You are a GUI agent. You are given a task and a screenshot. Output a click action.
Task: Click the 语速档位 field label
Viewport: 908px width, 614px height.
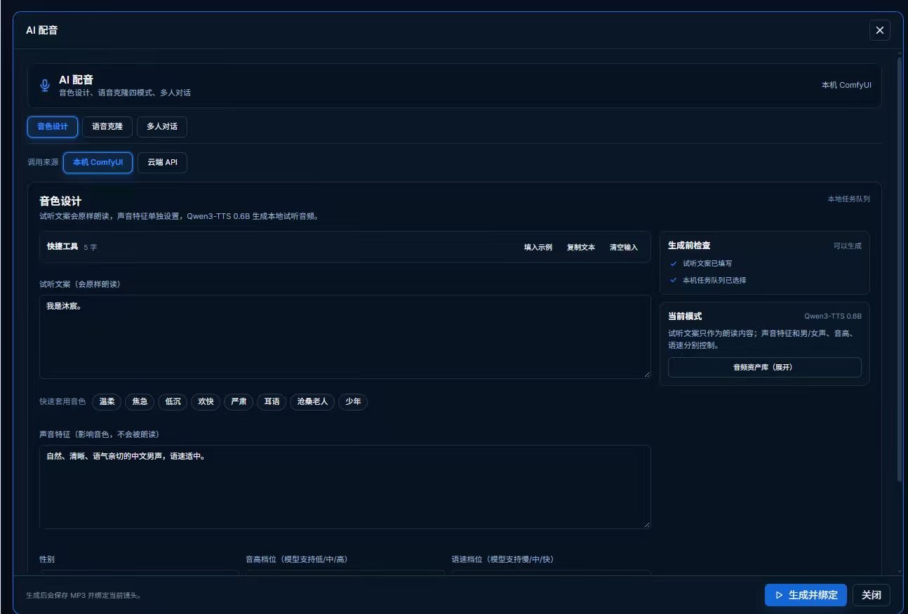pyautogui.click(x=502, y=559)
